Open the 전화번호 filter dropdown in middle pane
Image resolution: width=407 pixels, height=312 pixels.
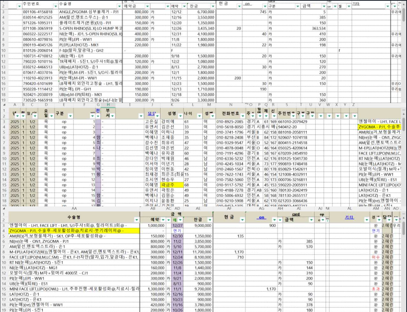pyautogui.click(x=242, y=116)
